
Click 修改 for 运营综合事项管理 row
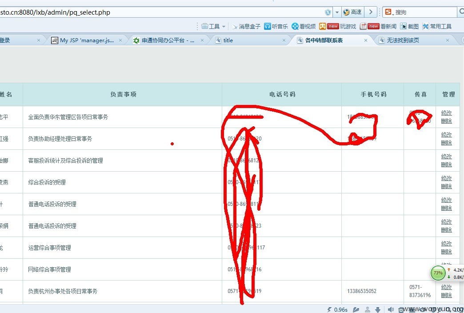click(446, 244)
